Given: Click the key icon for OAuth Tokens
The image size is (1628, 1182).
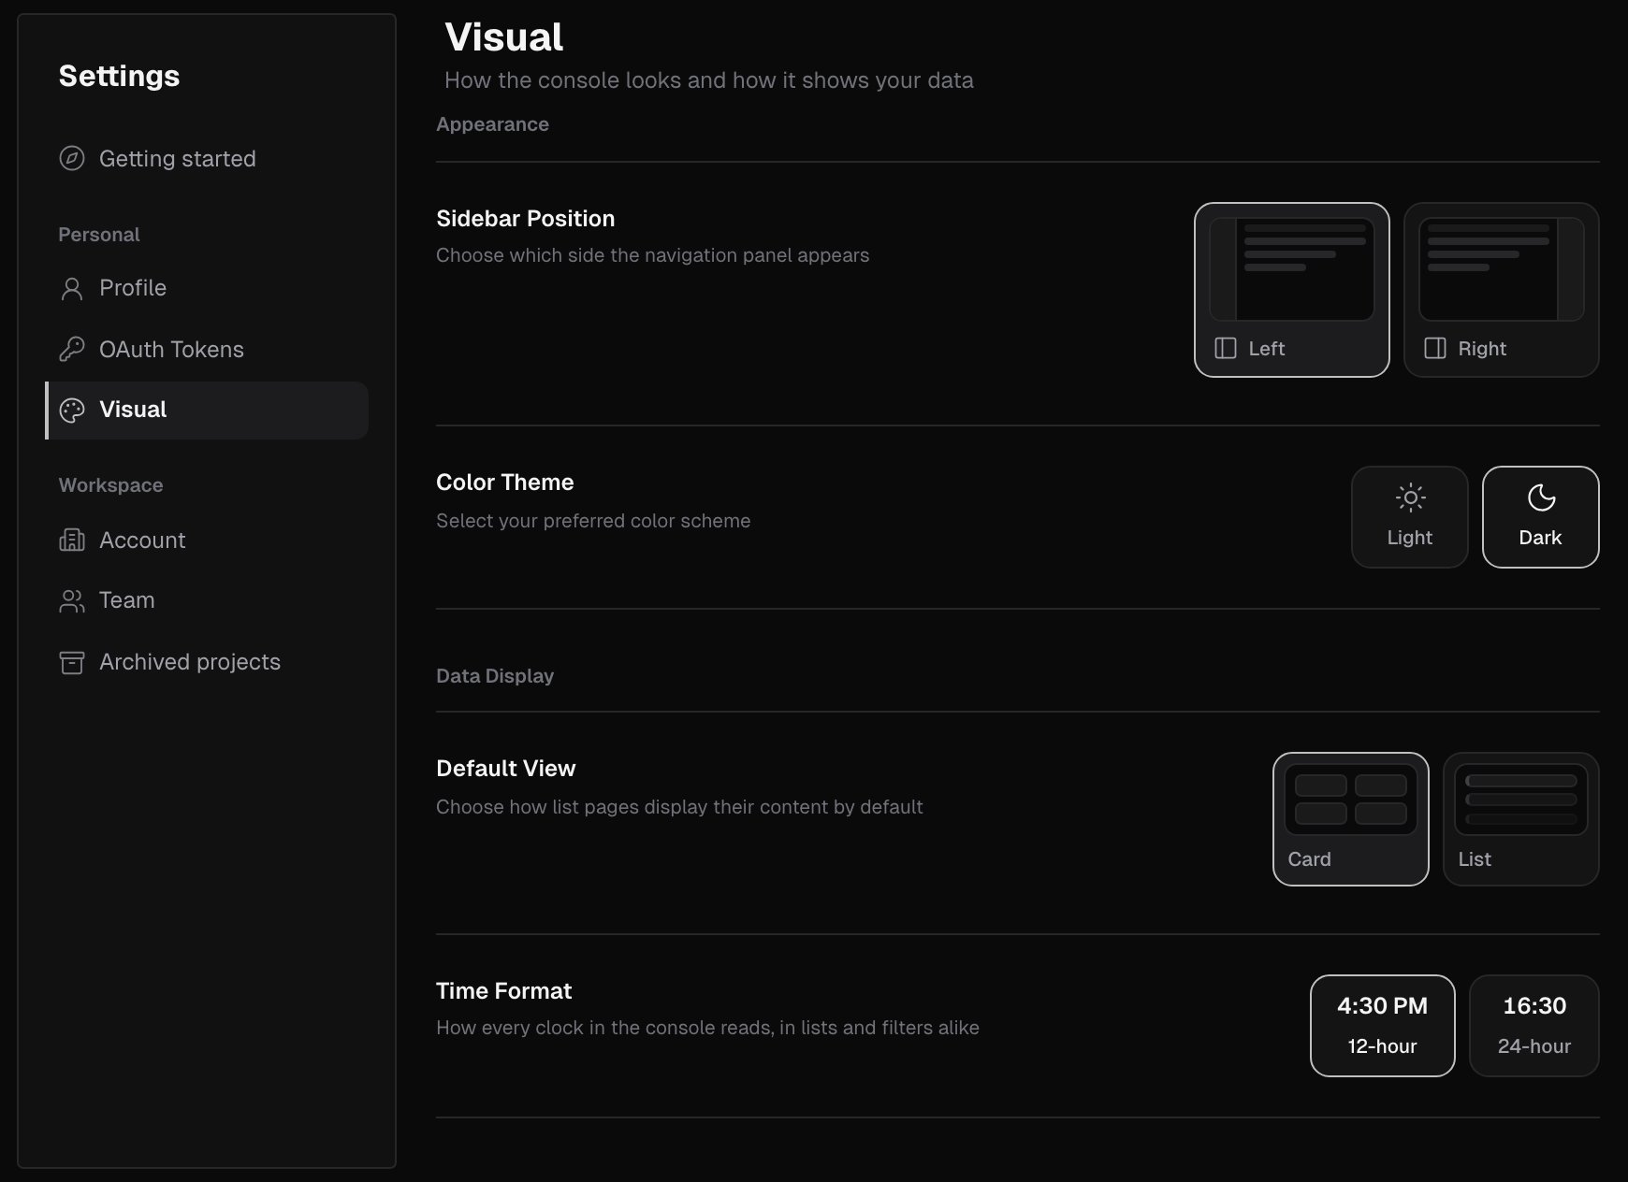Looking at the screenshot, I should pos(72,349).
